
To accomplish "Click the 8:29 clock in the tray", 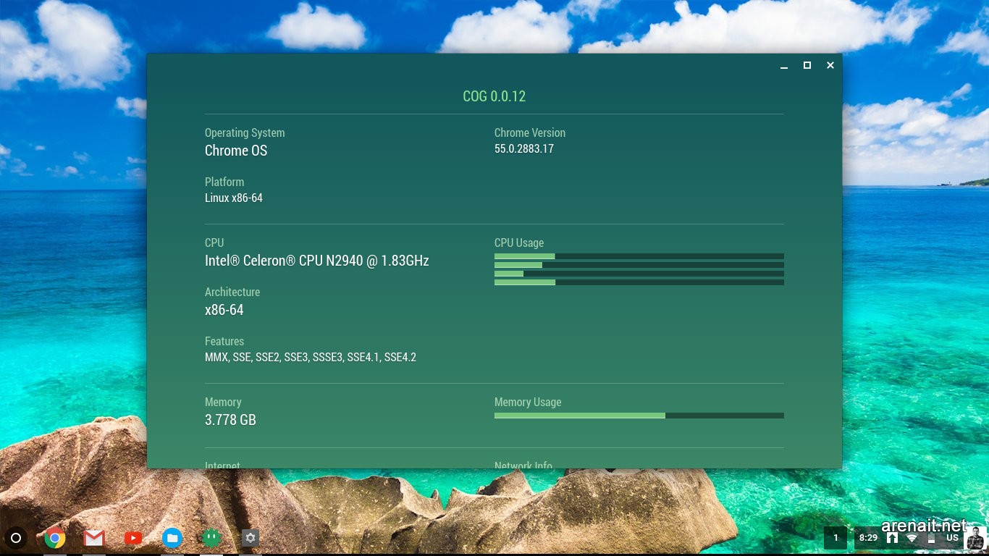I will pyautogui.click(x=868, y=538).
